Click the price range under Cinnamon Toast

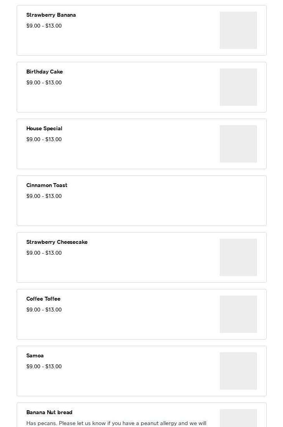point(44,196)
